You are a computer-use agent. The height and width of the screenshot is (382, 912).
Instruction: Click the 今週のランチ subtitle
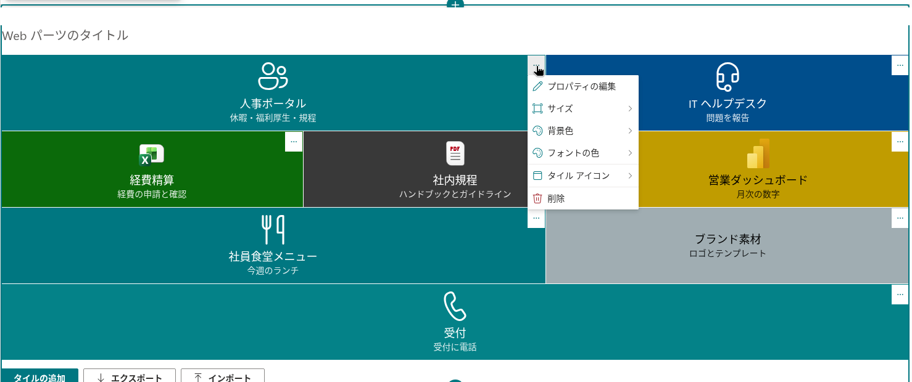pos(273,270)
